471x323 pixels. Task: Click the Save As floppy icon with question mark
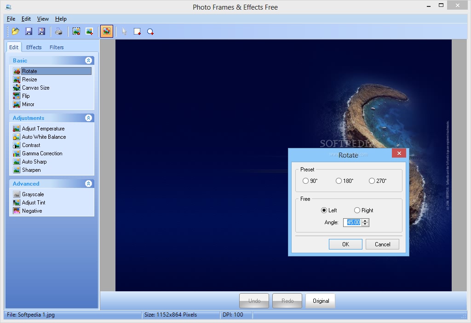pyautogui.click(x=41, y=31)
